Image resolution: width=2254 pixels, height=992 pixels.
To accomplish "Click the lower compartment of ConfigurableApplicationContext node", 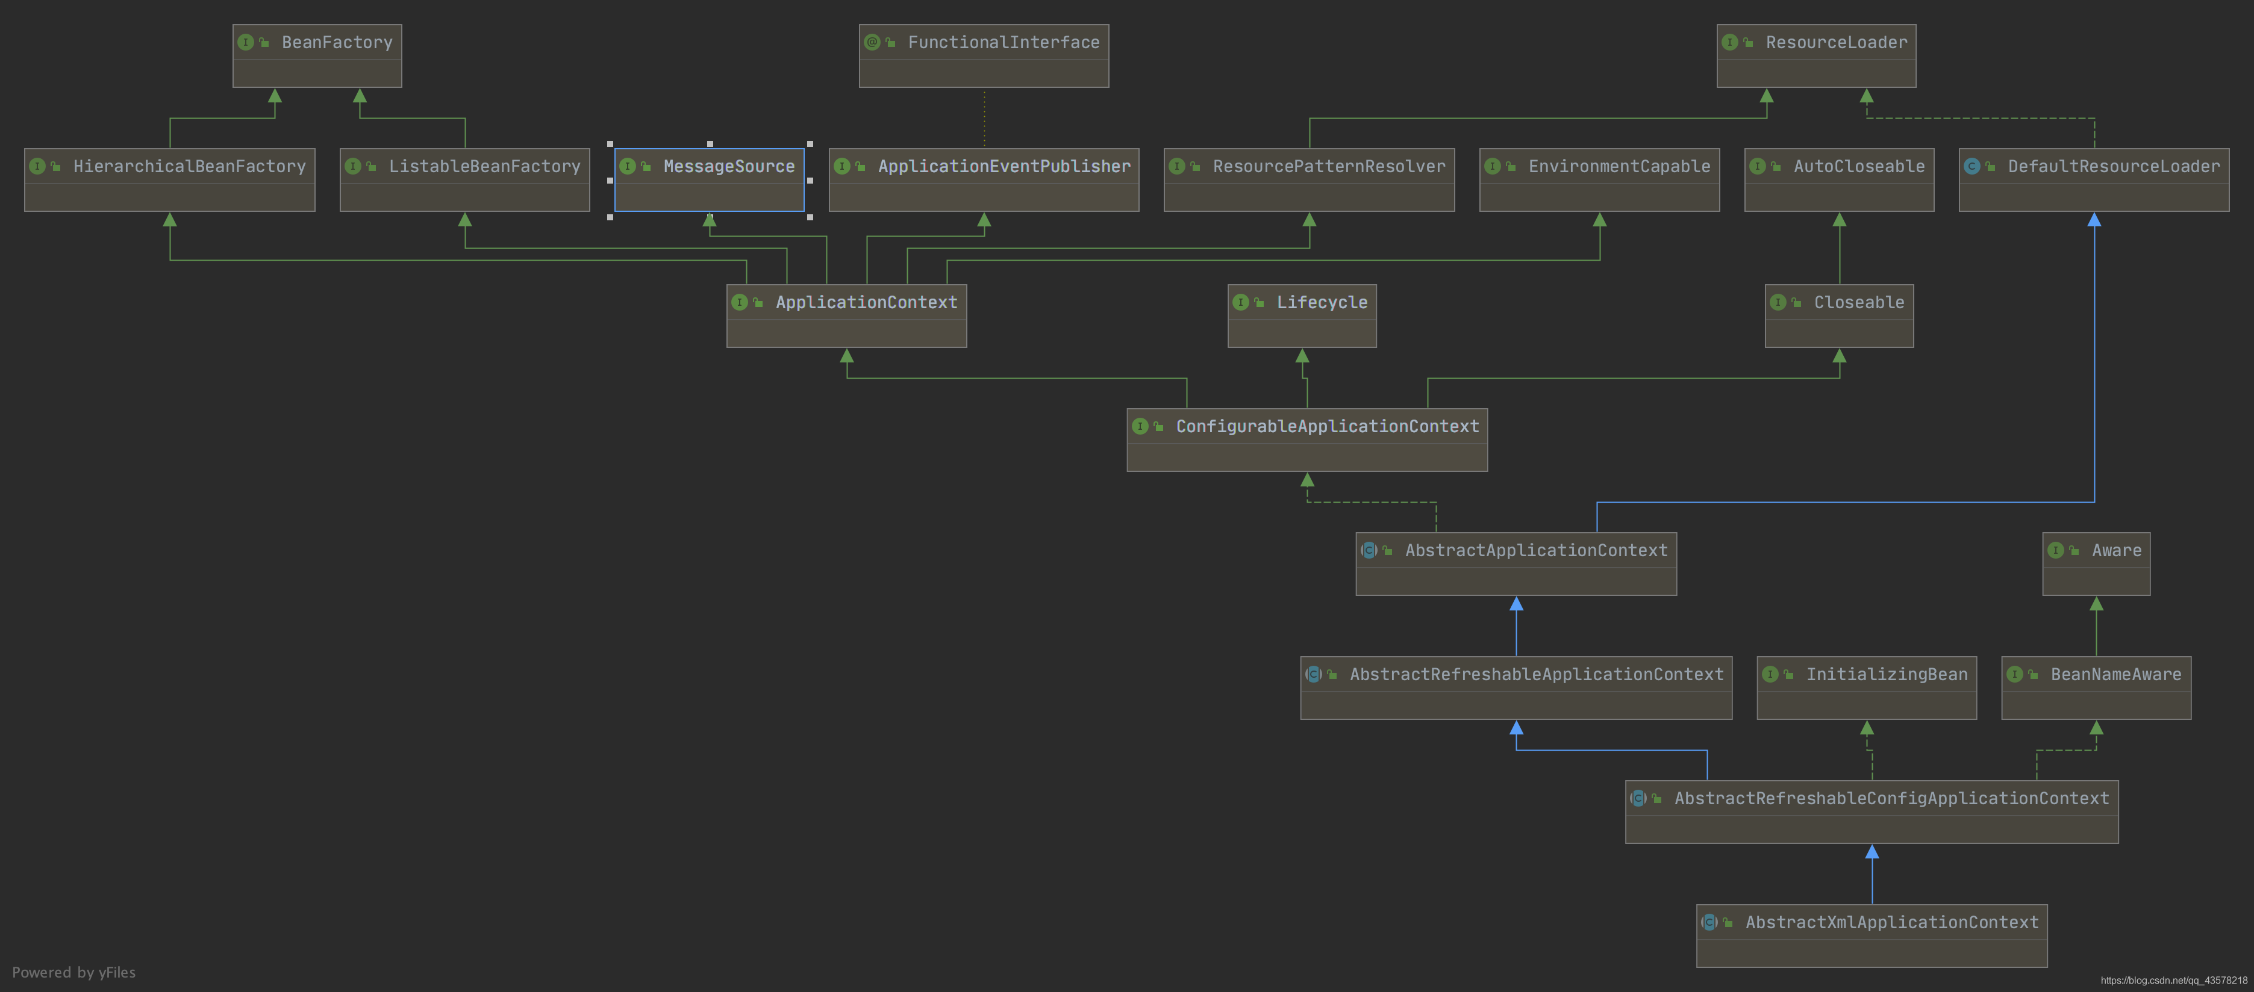I will (x=1307, y=457).
